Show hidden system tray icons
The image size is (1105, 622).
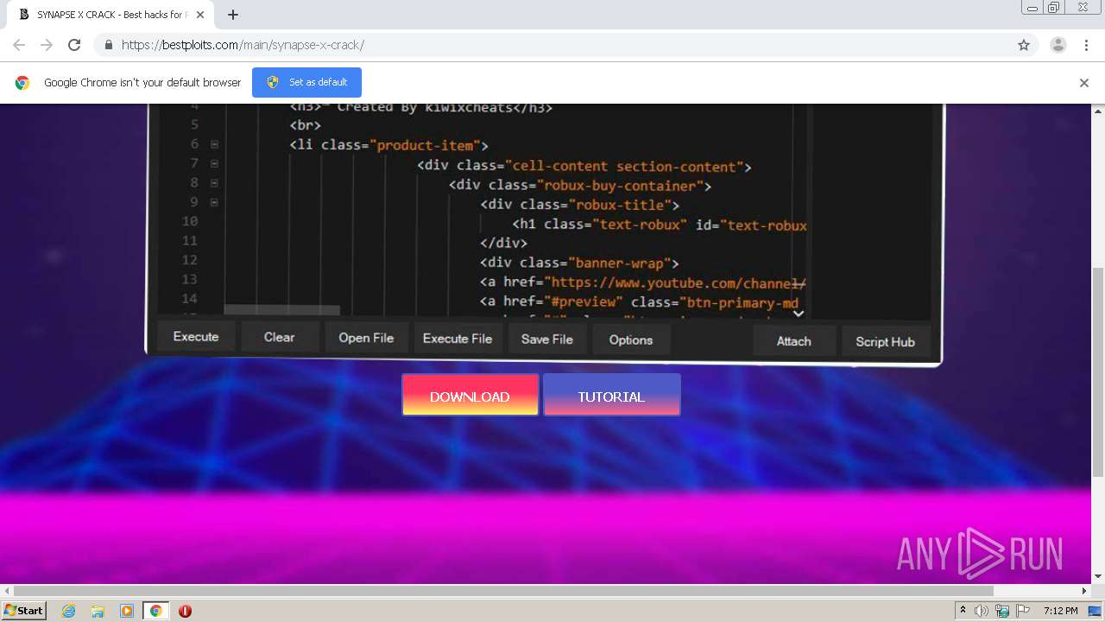[963, 611]
